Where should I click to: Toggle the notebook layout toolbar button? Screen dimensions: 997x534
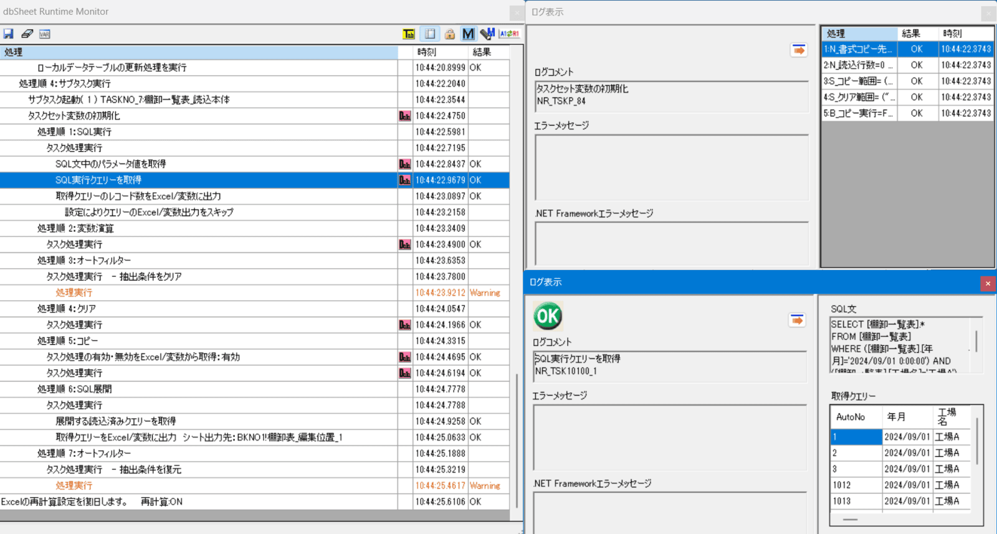(x=430, y=34)
